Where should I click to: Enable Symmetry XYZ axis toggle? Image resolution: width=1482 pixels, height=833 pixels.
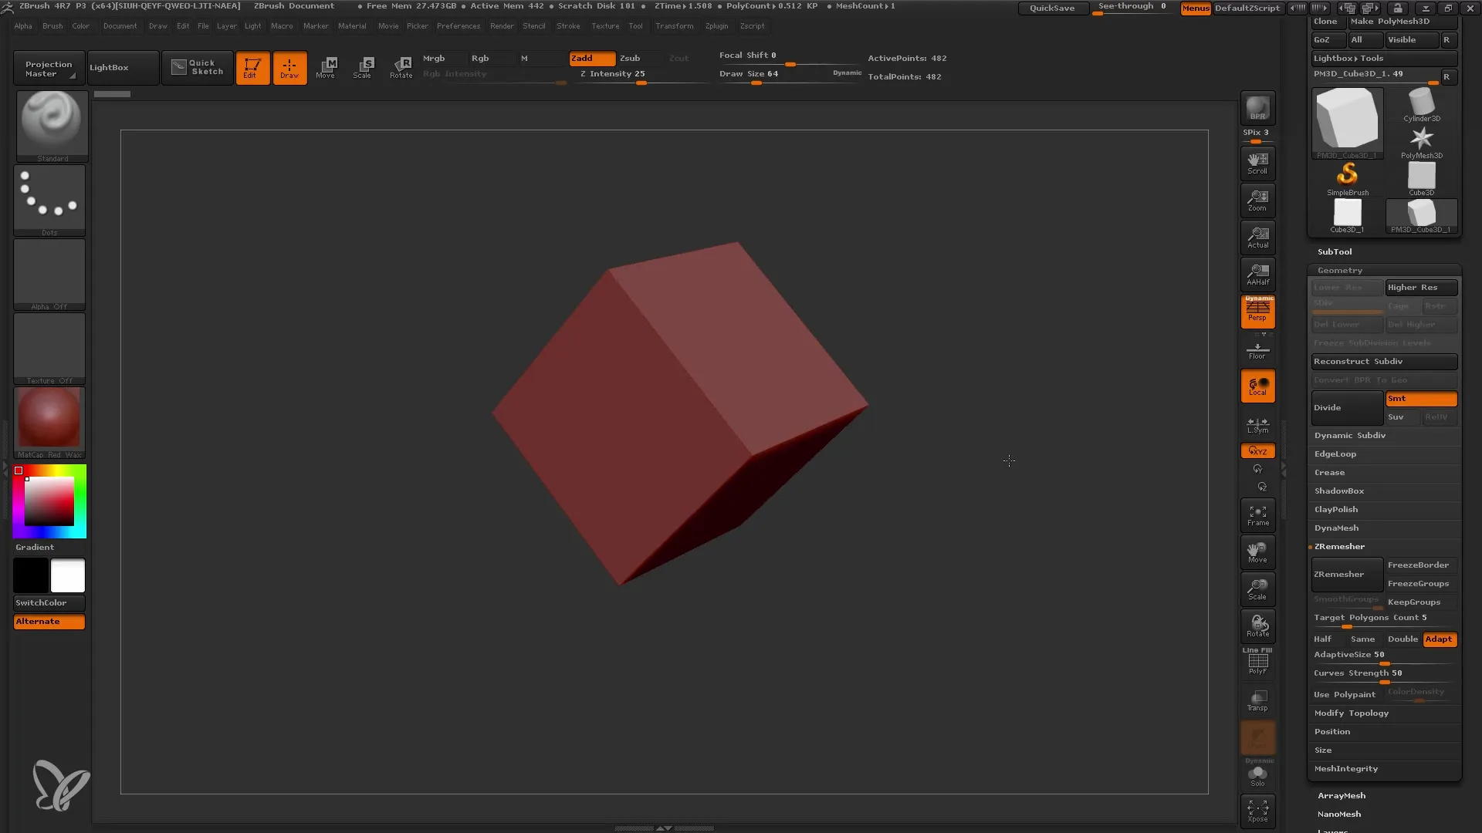tap(1257, 450)
